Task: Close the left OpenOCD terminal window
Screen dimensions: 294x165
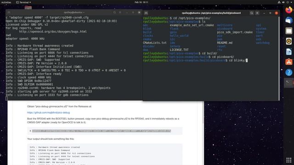Action: [139, 12]
